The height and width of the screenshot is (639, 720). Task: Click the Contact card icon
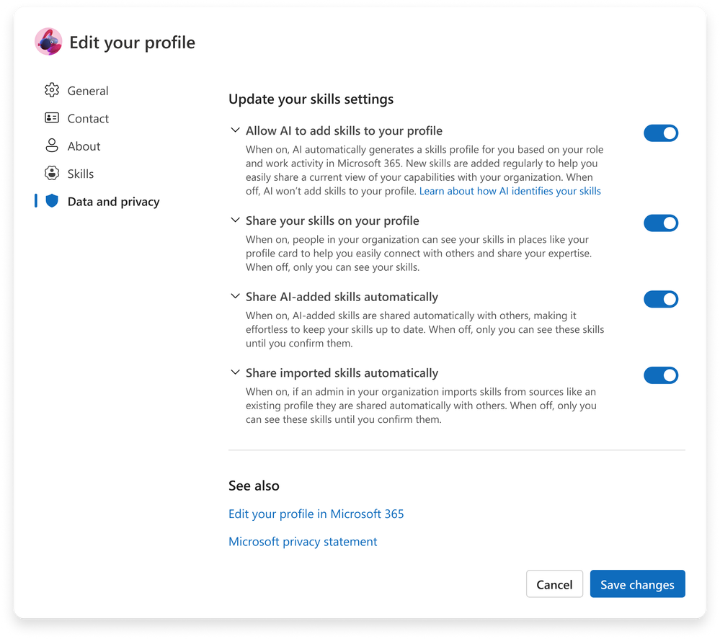pyautogui.click(x=51, y=118)
